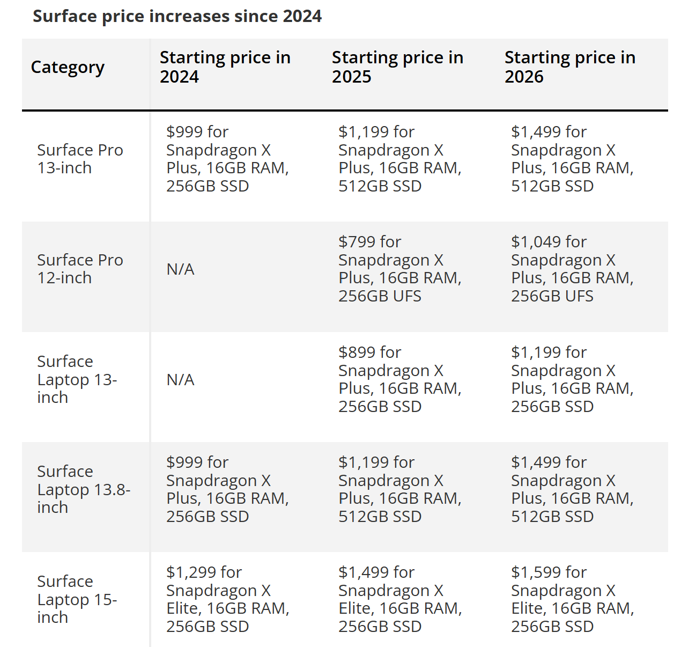Image resolution: width=681 pixels, height=647 pixels.
Task: Click the 'Surface Laptop 13-inch' row label
Action: coord(77,379)
